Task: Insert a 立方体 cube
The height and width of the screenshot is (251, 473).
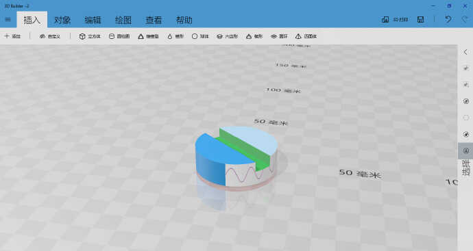Action: click(x=90, y=36)
